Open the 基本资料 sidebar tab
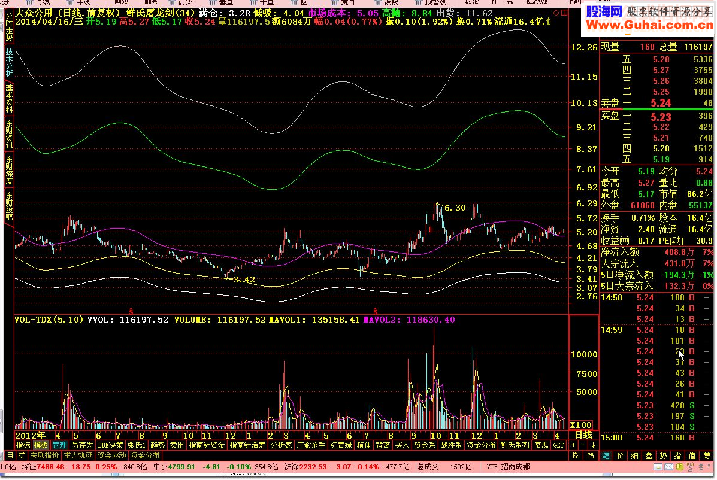Screen dimensions: 717x480 coord(9,99)
